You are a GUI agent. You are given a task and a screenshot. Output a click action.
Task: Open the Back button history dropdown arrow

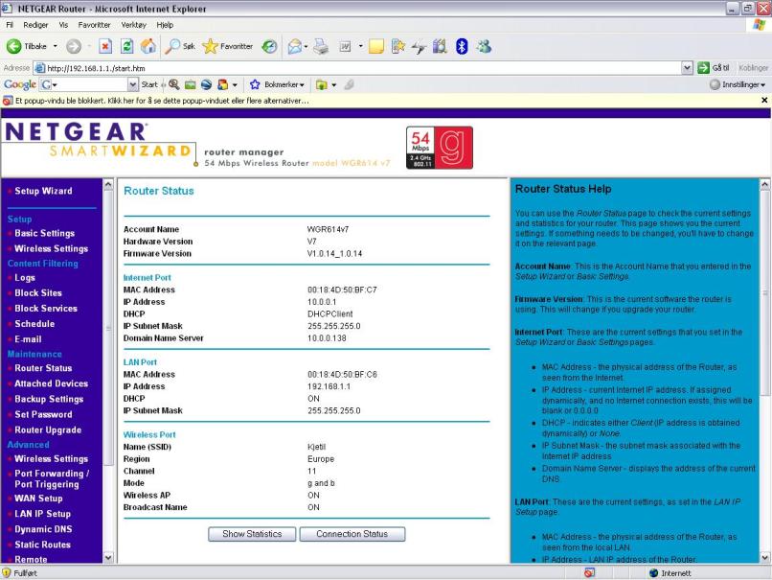56,46
